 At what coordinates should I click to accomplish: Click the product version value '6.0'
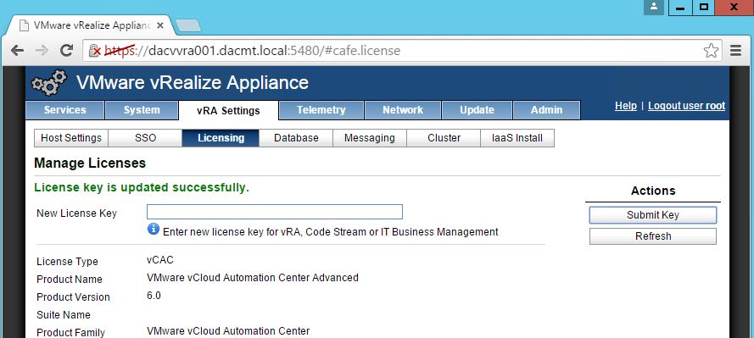coord(154,296)
